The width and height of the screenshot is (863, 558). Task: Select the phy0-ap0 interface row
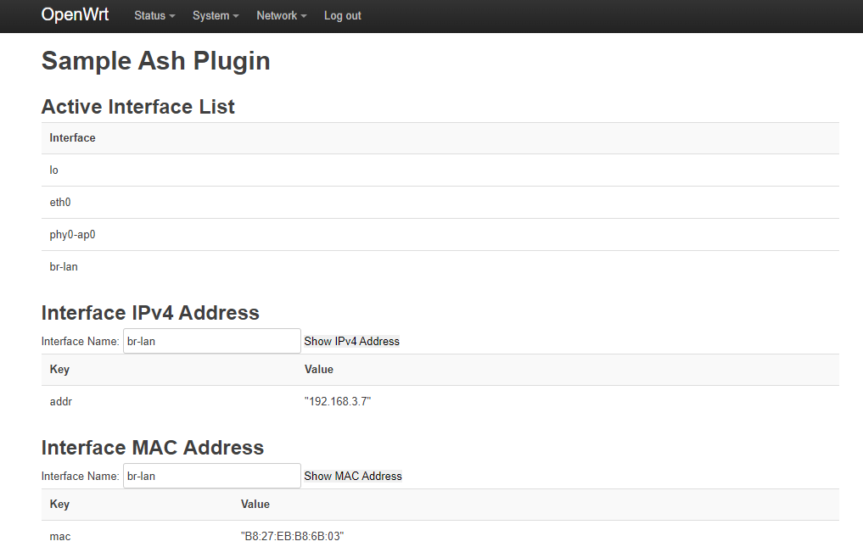point(440,235)
